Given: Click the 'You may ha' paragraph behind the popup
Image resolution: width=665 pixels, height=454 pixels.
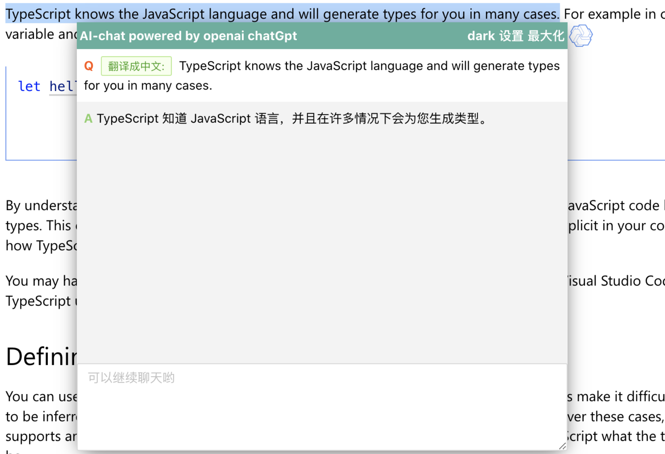Looking at the screenshot, I should [x=41, y=291].
